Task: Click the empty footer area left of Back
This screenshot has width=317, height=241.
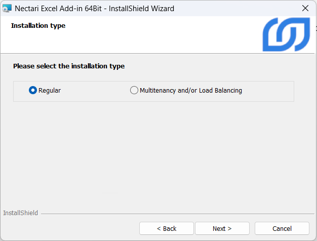Action: [x=71, y=228]
